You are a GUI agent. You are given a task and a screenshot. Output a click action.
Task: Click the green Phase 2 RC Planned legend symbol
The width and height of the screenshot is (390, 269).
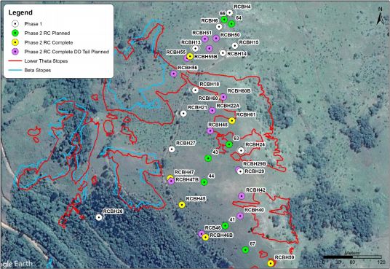pyautogui.click(x=15, y=33)
